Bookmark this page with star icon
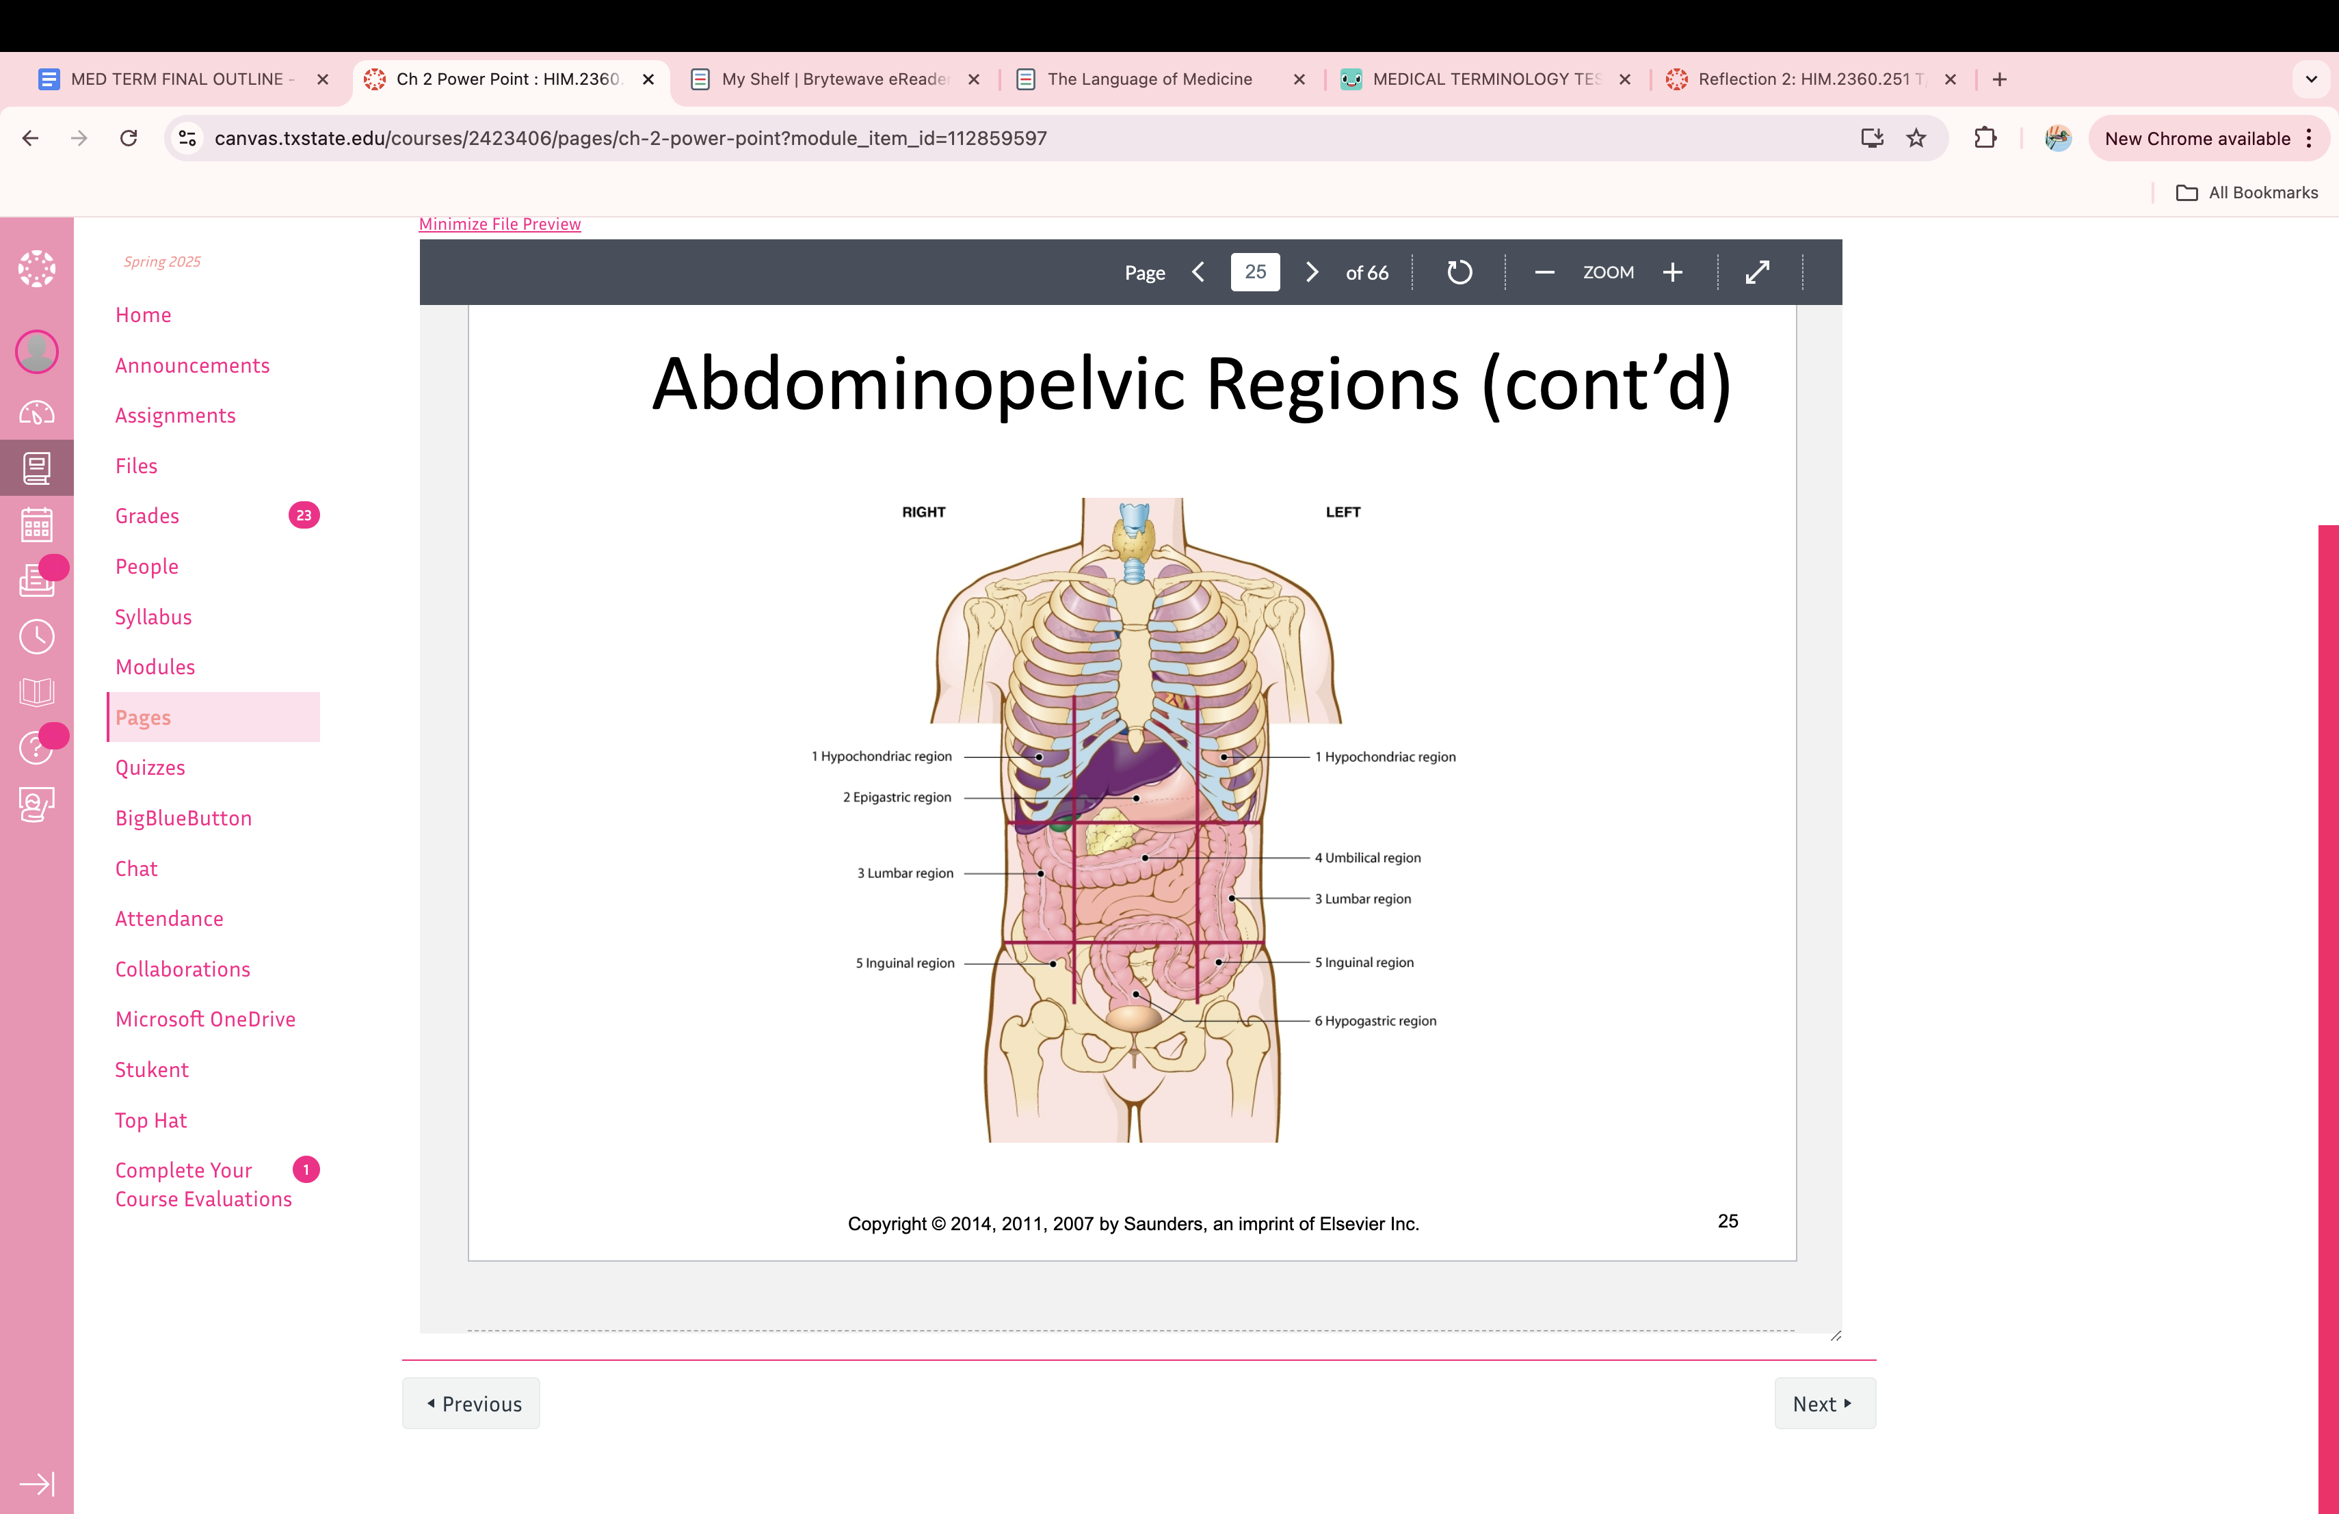2339x1514 pixels. (1916, 139)
